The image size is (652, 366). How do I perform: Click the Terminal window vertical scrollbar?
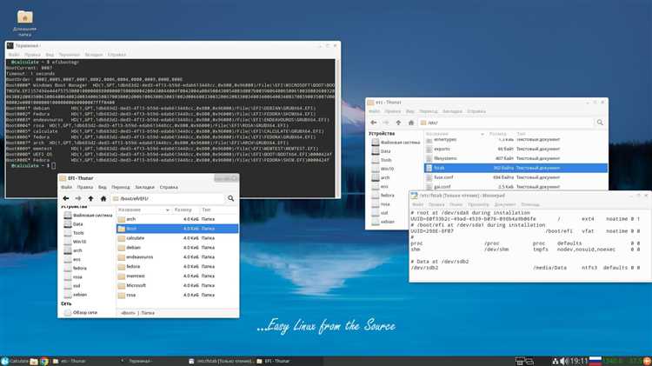tap(337, 127)
